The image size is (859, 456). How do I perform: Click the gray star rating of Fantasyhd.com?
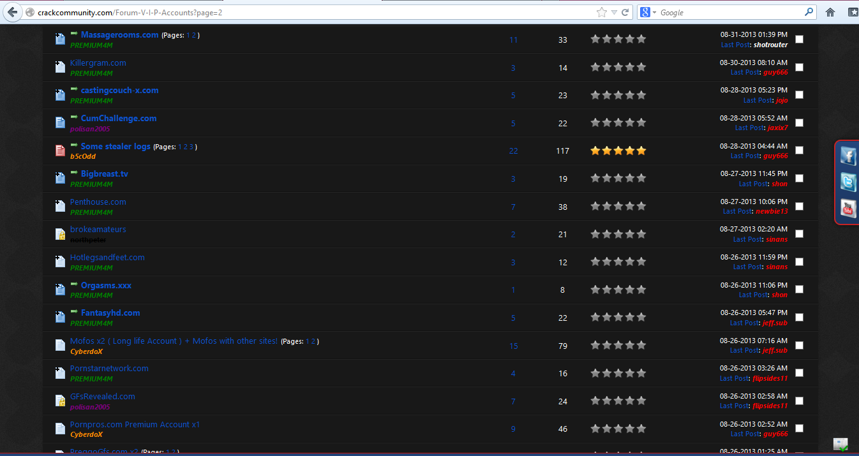[618, 318]
